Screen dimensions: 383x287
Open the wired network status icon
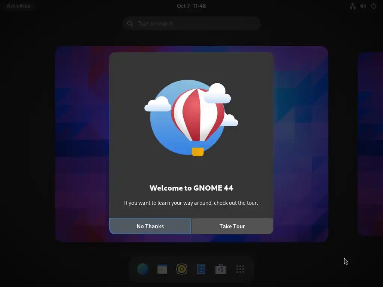coord(352,6)
